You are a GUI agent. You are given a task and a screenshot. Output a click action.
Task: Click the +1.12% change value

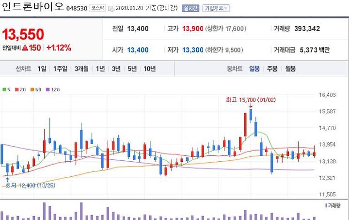point(59,48)
